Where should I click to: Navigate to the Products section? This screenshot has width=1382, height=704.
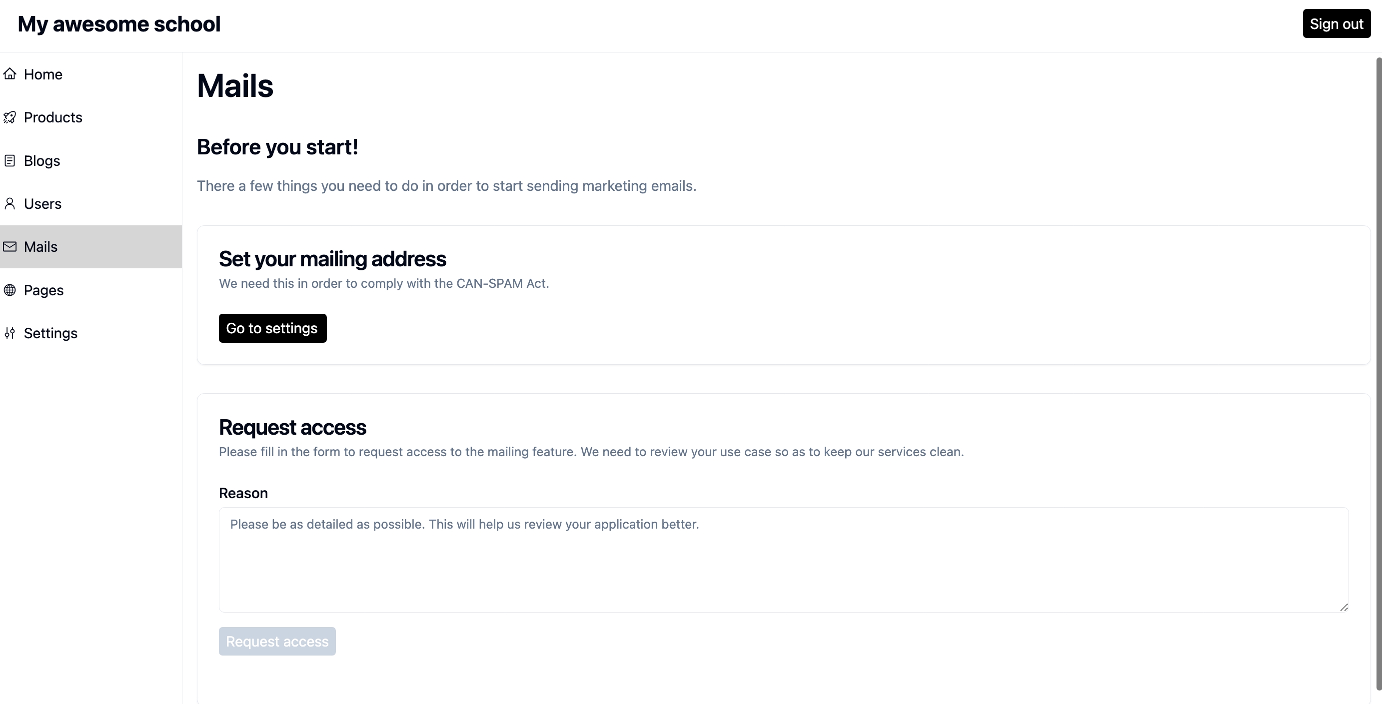(x=52, y=117)
